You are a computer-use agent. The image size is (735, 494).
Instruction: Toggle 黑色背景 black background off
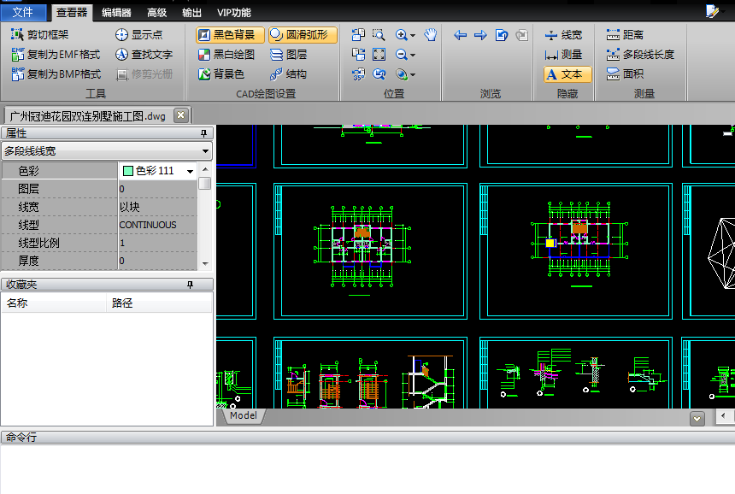[230, 35]
